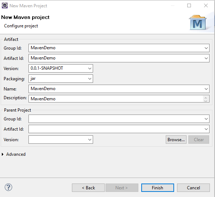The height and width of the screenshot is (197, 215).
Task: Click the Description field scroll up arrow
Action: click(x=206, y=98)
